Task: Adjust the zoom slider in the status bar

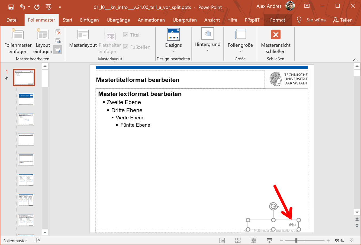Action: click(297, 240)
